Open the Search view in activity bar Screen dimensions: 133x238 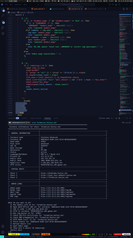[3, 16]
